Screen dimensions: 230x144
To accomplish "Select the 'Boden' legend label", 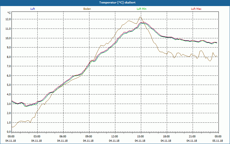I will click(87, 9).
